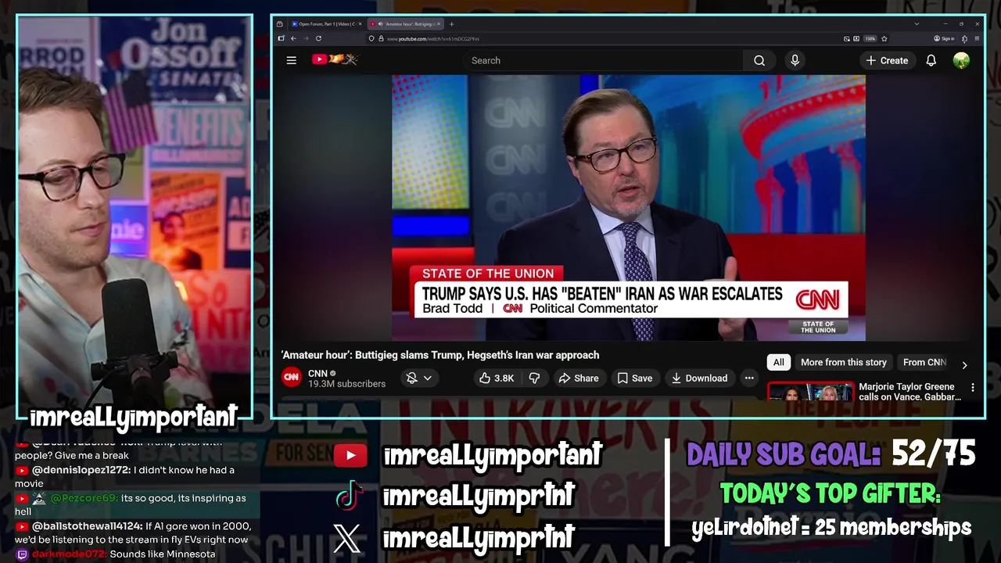Open the browser extensions puzzle icon
The height and width of the screenshot is (563, 1001).
pos(964,38)
